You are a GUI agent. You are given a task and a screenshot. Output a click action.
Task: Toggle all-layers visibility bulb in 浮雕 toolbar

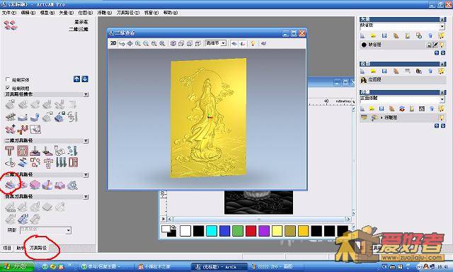[441, 108]
